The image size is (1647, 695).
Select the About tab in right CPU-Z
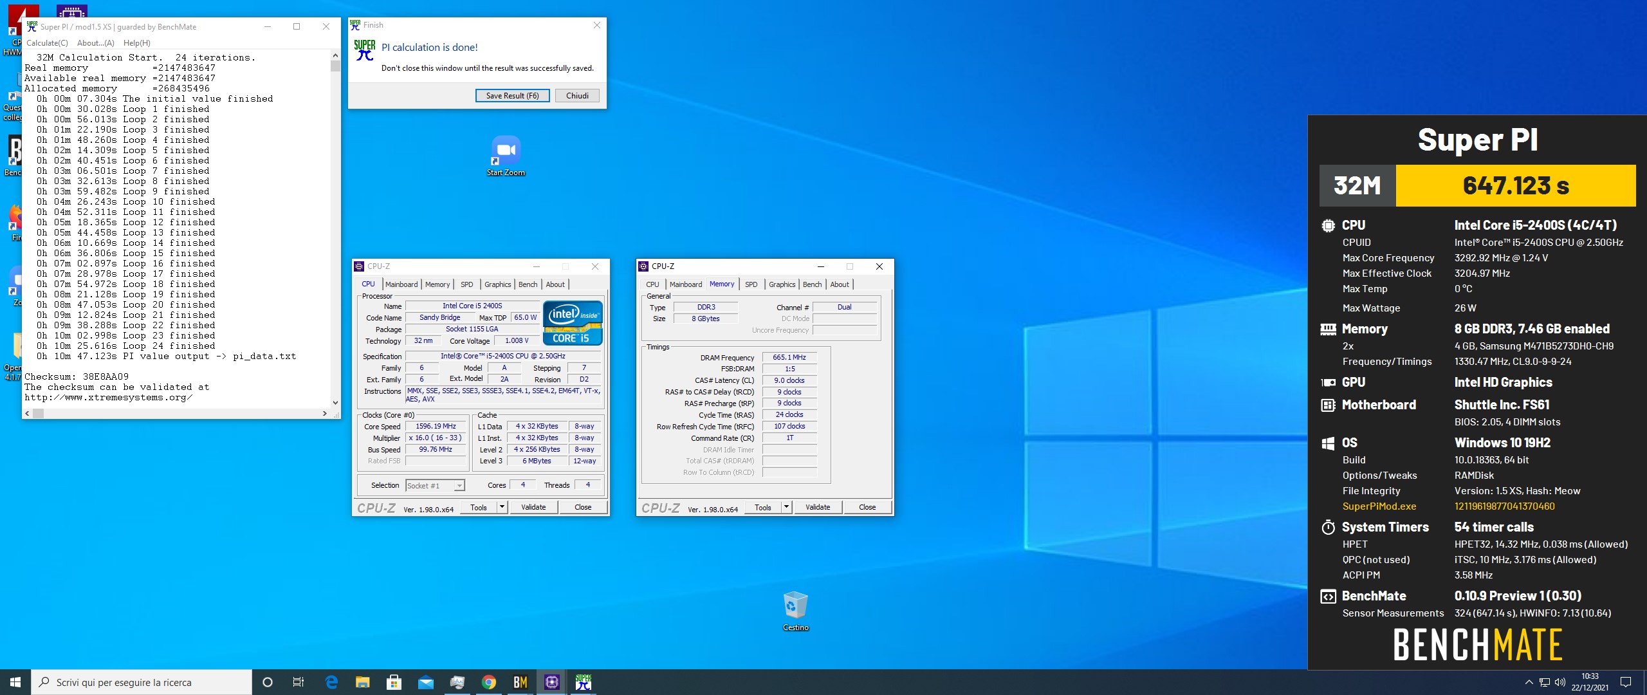point(840,284)
